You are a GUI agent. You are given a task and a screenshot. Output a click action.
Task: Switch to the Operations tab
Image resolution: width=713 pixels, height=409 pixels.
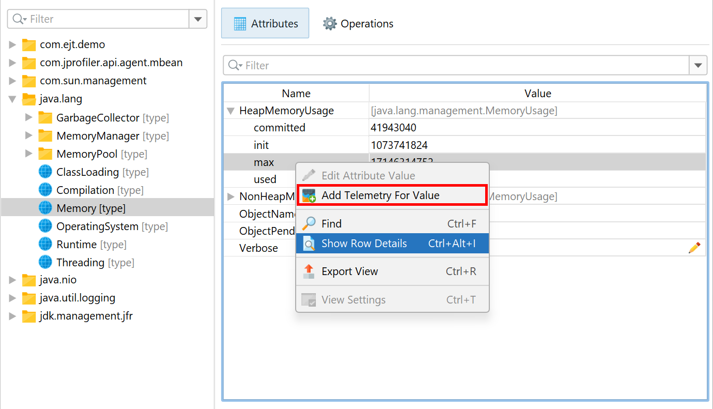358,24
